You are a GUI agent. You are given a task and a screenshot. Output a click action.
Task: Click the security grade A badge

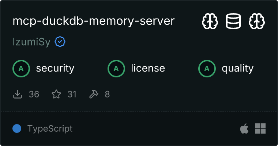tap(21, 69)
